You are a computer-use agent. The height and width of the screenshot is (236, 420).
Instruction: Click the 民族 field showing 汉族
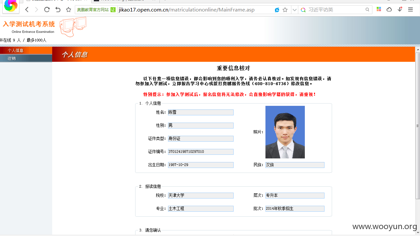295,165
